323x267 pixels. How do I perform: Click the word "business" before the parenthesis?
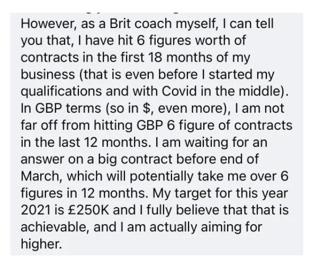(x=48, y=74)
